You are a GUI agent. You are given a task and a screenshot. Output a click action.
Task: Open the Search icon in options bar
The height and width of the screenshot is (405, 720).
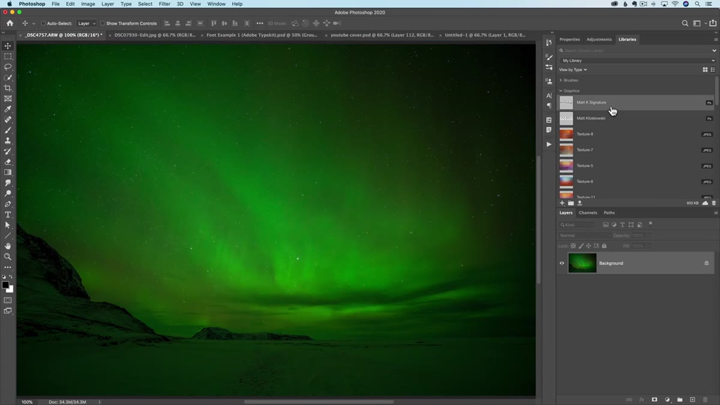685,23
